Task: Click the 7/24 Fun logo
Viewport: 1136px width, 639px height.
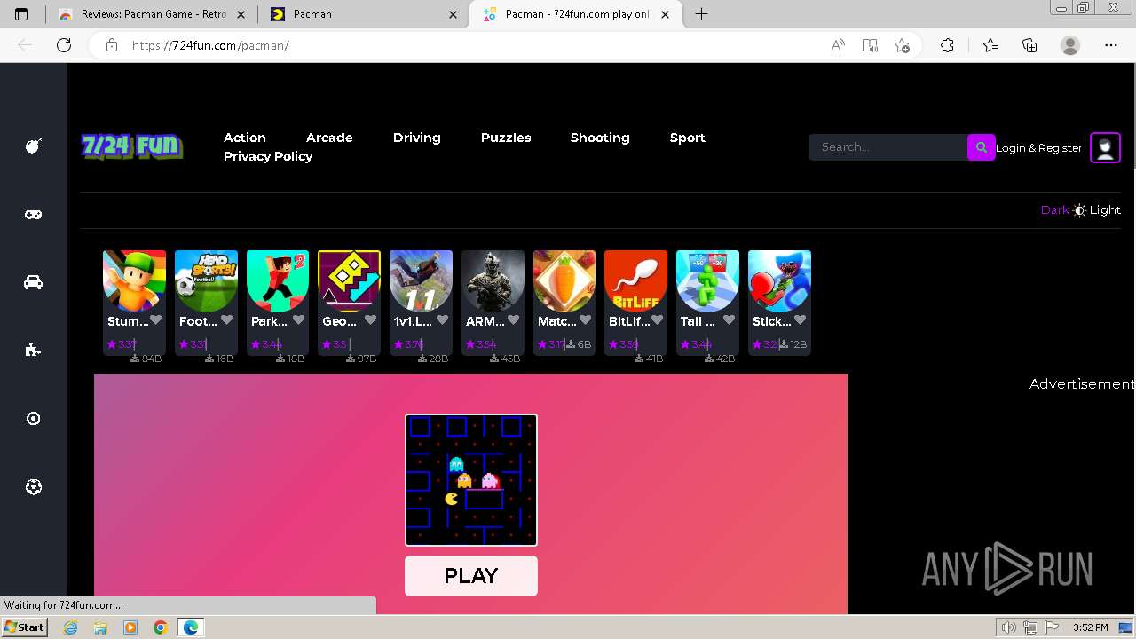Action: [x=131, y=146]
